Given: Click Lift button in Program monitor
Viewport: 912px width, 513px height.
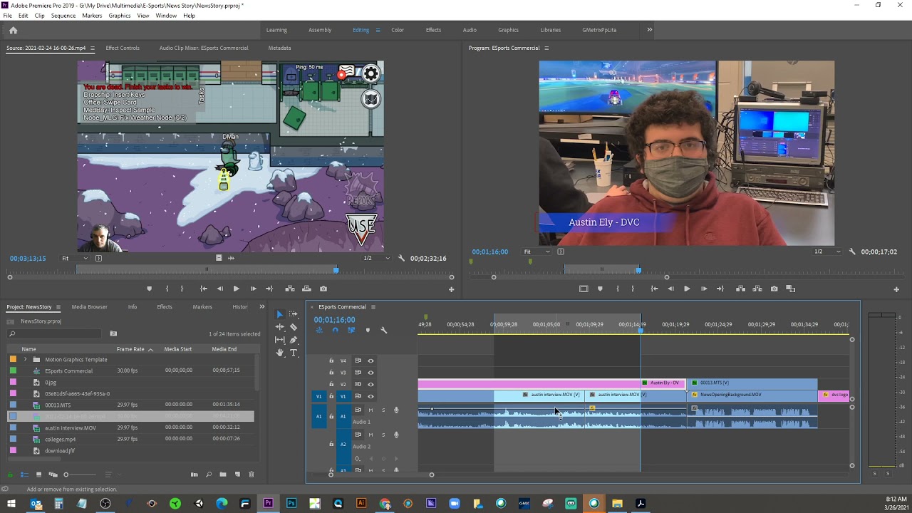Looking at the screenshot, I should [x=740, y=289].
